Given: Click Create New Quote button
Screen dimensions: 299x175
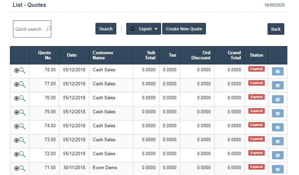Looking at the screenshot, I should (x=184, y=29).
